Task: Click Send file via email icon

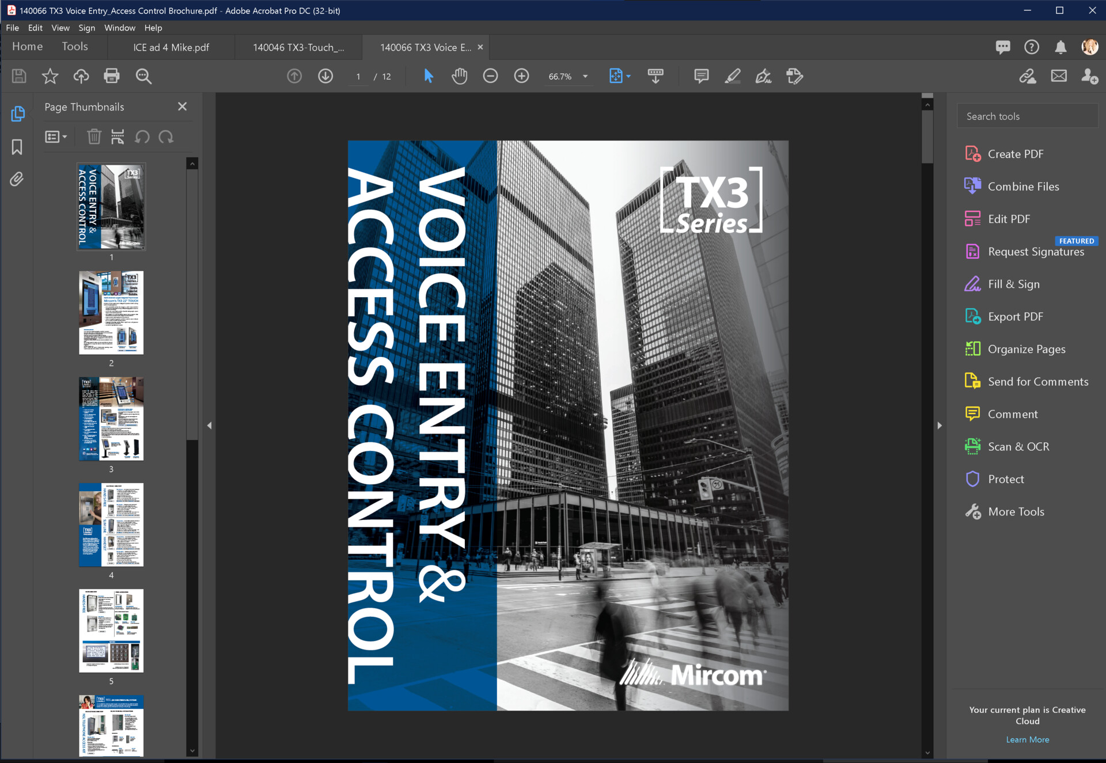Action: [1059, 75]
